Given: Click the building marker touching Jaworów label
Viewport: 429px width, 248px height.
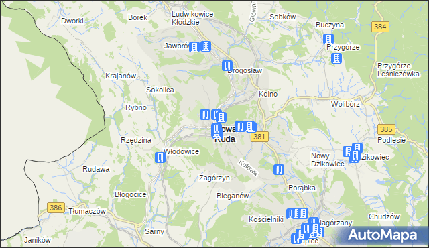Looking at the screenshot, I should click(x=194, y=47).
